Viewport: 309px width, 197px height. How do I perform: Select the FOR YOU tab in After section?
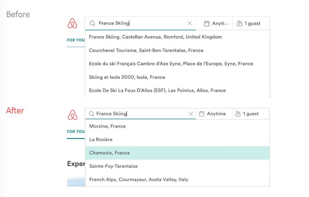pos(76,132)
